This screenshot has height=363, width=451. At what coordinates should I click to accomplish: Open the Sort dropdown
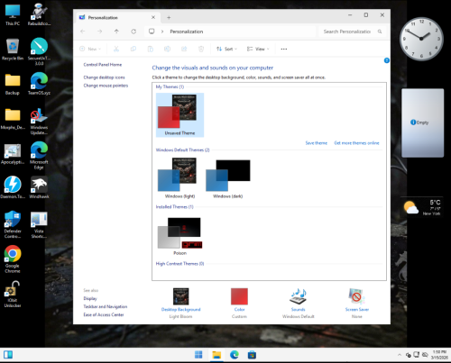tap(226, 49)
